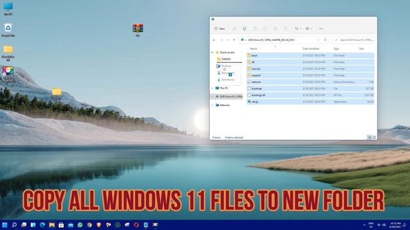Select the boot folder row
410x230 pixels.
point(310,56)
